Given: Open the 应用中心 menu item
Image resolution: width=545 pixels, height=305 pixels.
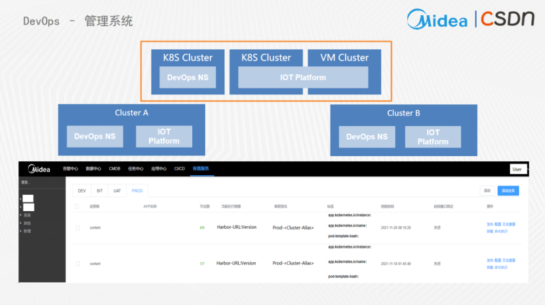Looking at the screenshot, I should click(x=159, y=169).
